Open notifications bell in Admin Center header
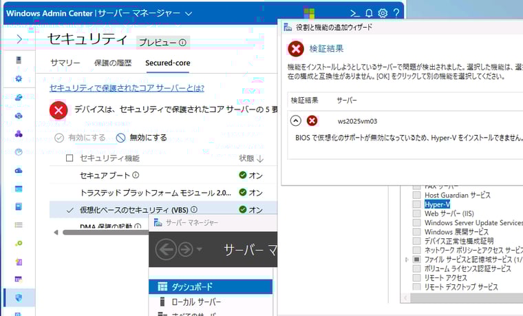This screenshot has height=316, width=523. pos(369,13)
